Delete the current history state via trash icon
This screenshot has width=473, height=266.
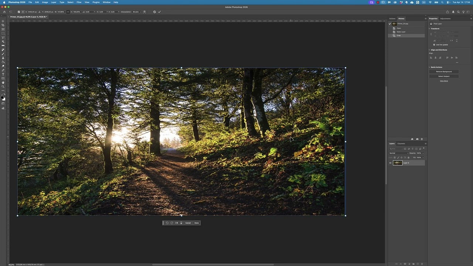pos(422,139)
